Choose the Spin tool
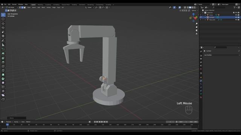 [3, 79]
